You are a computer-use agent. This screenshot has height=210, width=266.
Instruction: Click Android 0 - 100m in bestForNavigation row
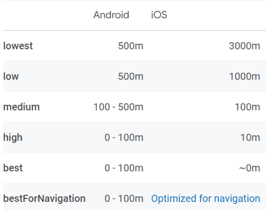[x=124, y=199]
